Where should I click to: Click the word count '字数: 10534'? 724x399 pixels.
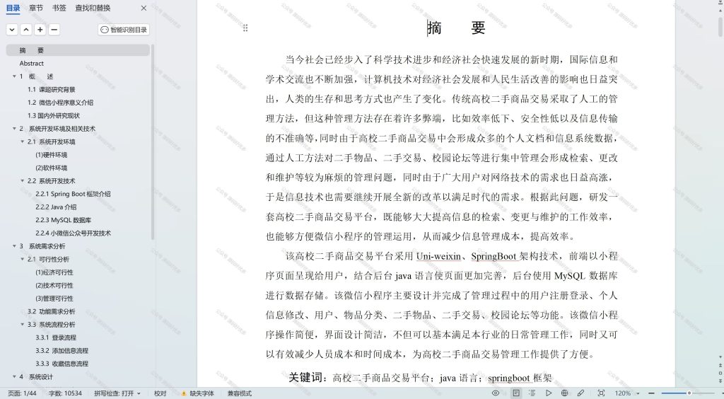pos(66,393)
